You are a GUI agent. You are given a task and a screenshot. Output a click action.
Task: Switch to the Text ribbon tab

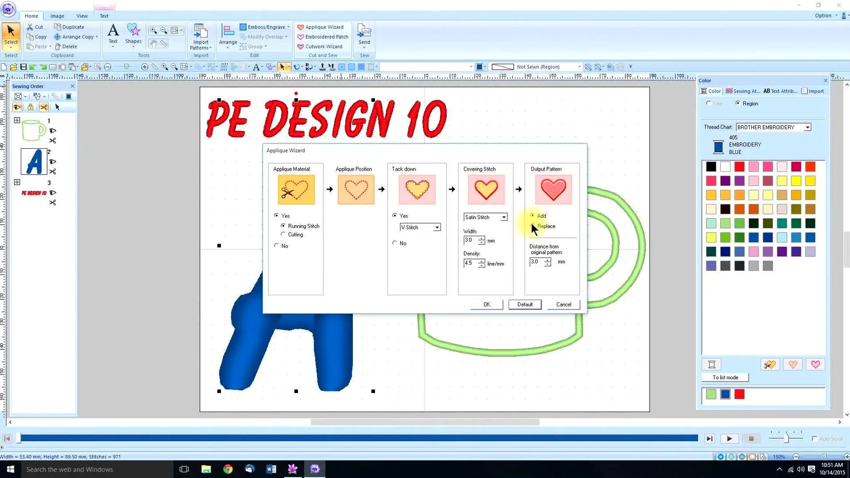pyautogui.click(x=104, y=16)
